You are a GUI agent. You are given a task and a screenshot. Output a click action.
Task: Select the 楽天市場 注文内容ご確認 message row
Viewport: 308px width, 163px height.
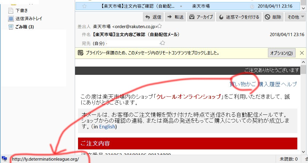pos(188,6)
